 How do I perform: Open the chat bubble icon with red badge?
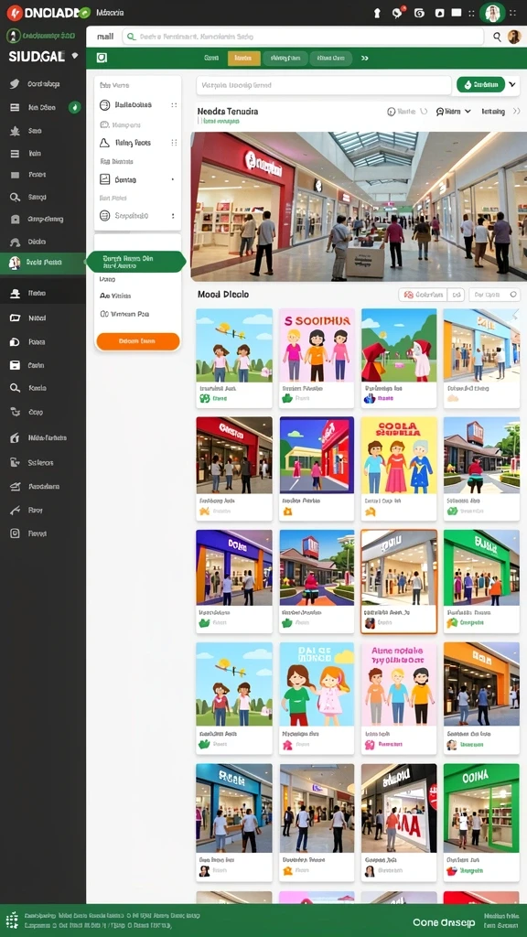(x=397, y=13)
